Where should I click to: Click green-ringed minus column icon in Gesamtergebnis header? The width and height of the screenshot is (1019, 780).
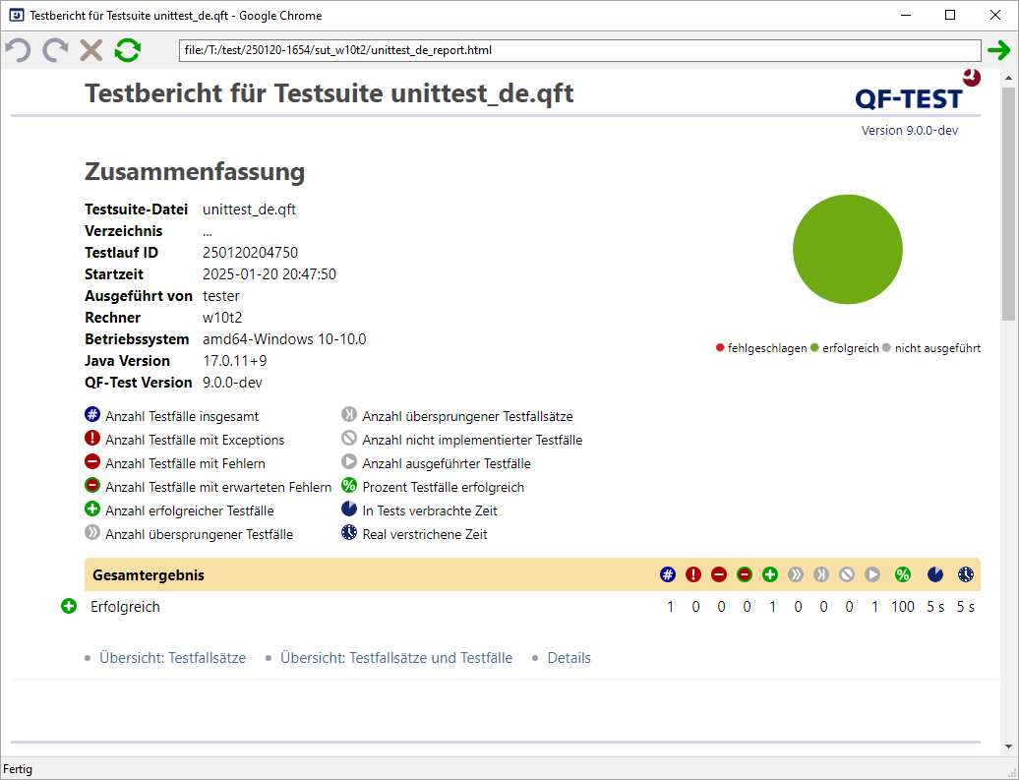coord(745,574)
